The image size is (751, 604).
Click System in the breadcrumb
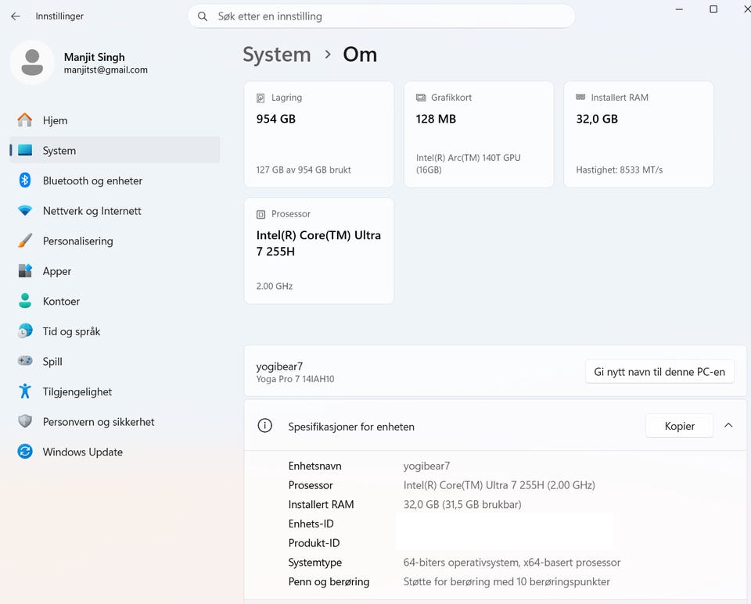277,55
